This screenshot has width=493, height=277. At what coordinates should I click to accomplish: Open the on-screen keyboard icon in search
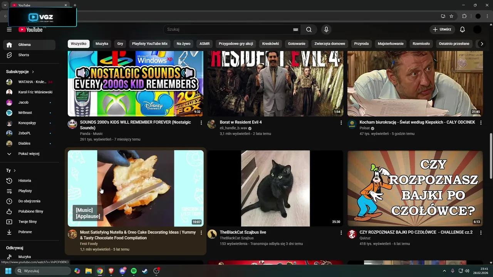(295, 30)
